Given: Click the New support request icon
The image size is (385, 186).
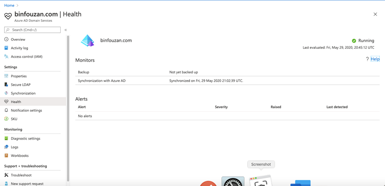Looking at the screenshot, I should point(6,184).
